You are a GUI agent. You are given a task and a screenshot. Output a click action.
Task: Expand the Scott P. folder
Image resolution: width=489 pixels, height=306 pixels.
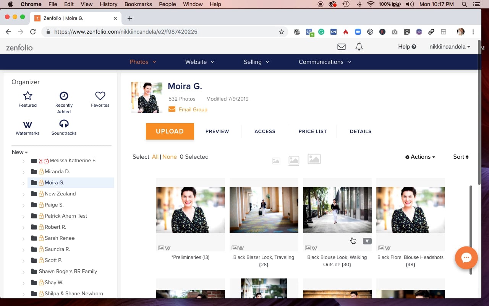23,261
